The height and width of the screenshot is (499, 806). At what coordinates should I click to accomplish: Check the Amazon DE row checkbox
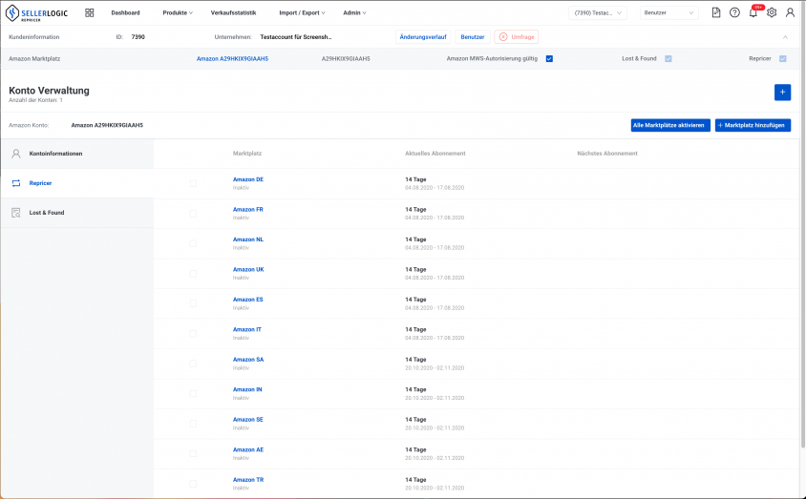point(193,183)
